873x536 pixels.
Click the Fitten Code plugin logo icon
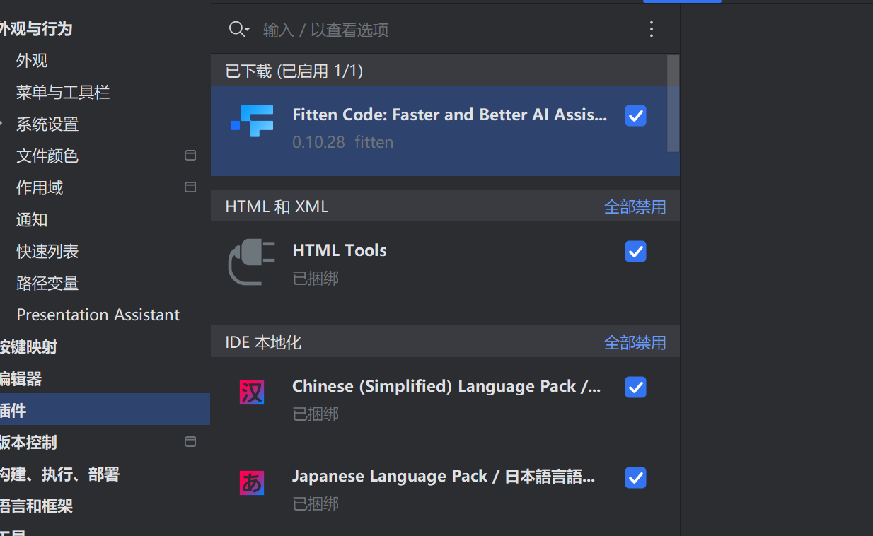(253, 121)
